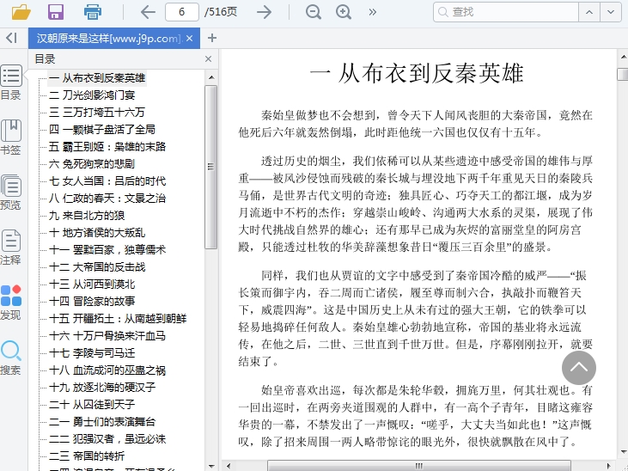628x471 pixels.
Task: Open the 预览 thumbnail preview panel
Action: 11,193
